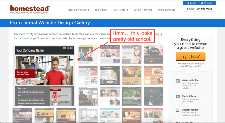The image size is (225, 123).
Task: Select the horse sunset template thumbnail
Action: (x=66, y=115)
